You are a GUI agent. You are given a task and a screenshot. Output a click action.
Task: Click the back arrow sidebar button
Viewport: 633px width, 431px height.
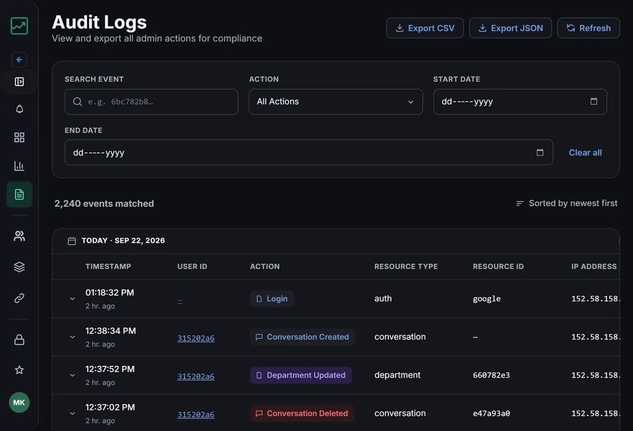pyautogui.click(x=19, y=60)
